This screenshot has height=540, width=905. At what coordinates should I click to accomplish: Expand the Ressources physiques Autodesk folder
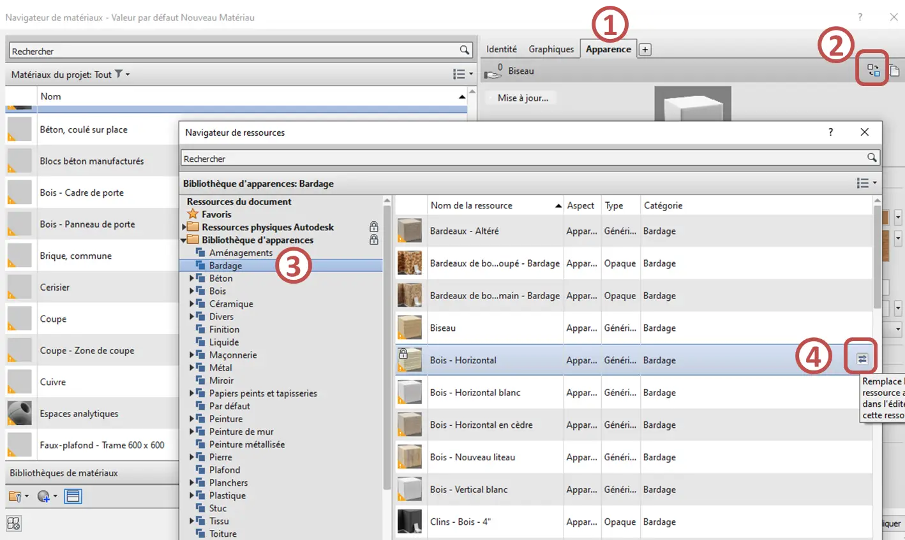pos(184,227)
